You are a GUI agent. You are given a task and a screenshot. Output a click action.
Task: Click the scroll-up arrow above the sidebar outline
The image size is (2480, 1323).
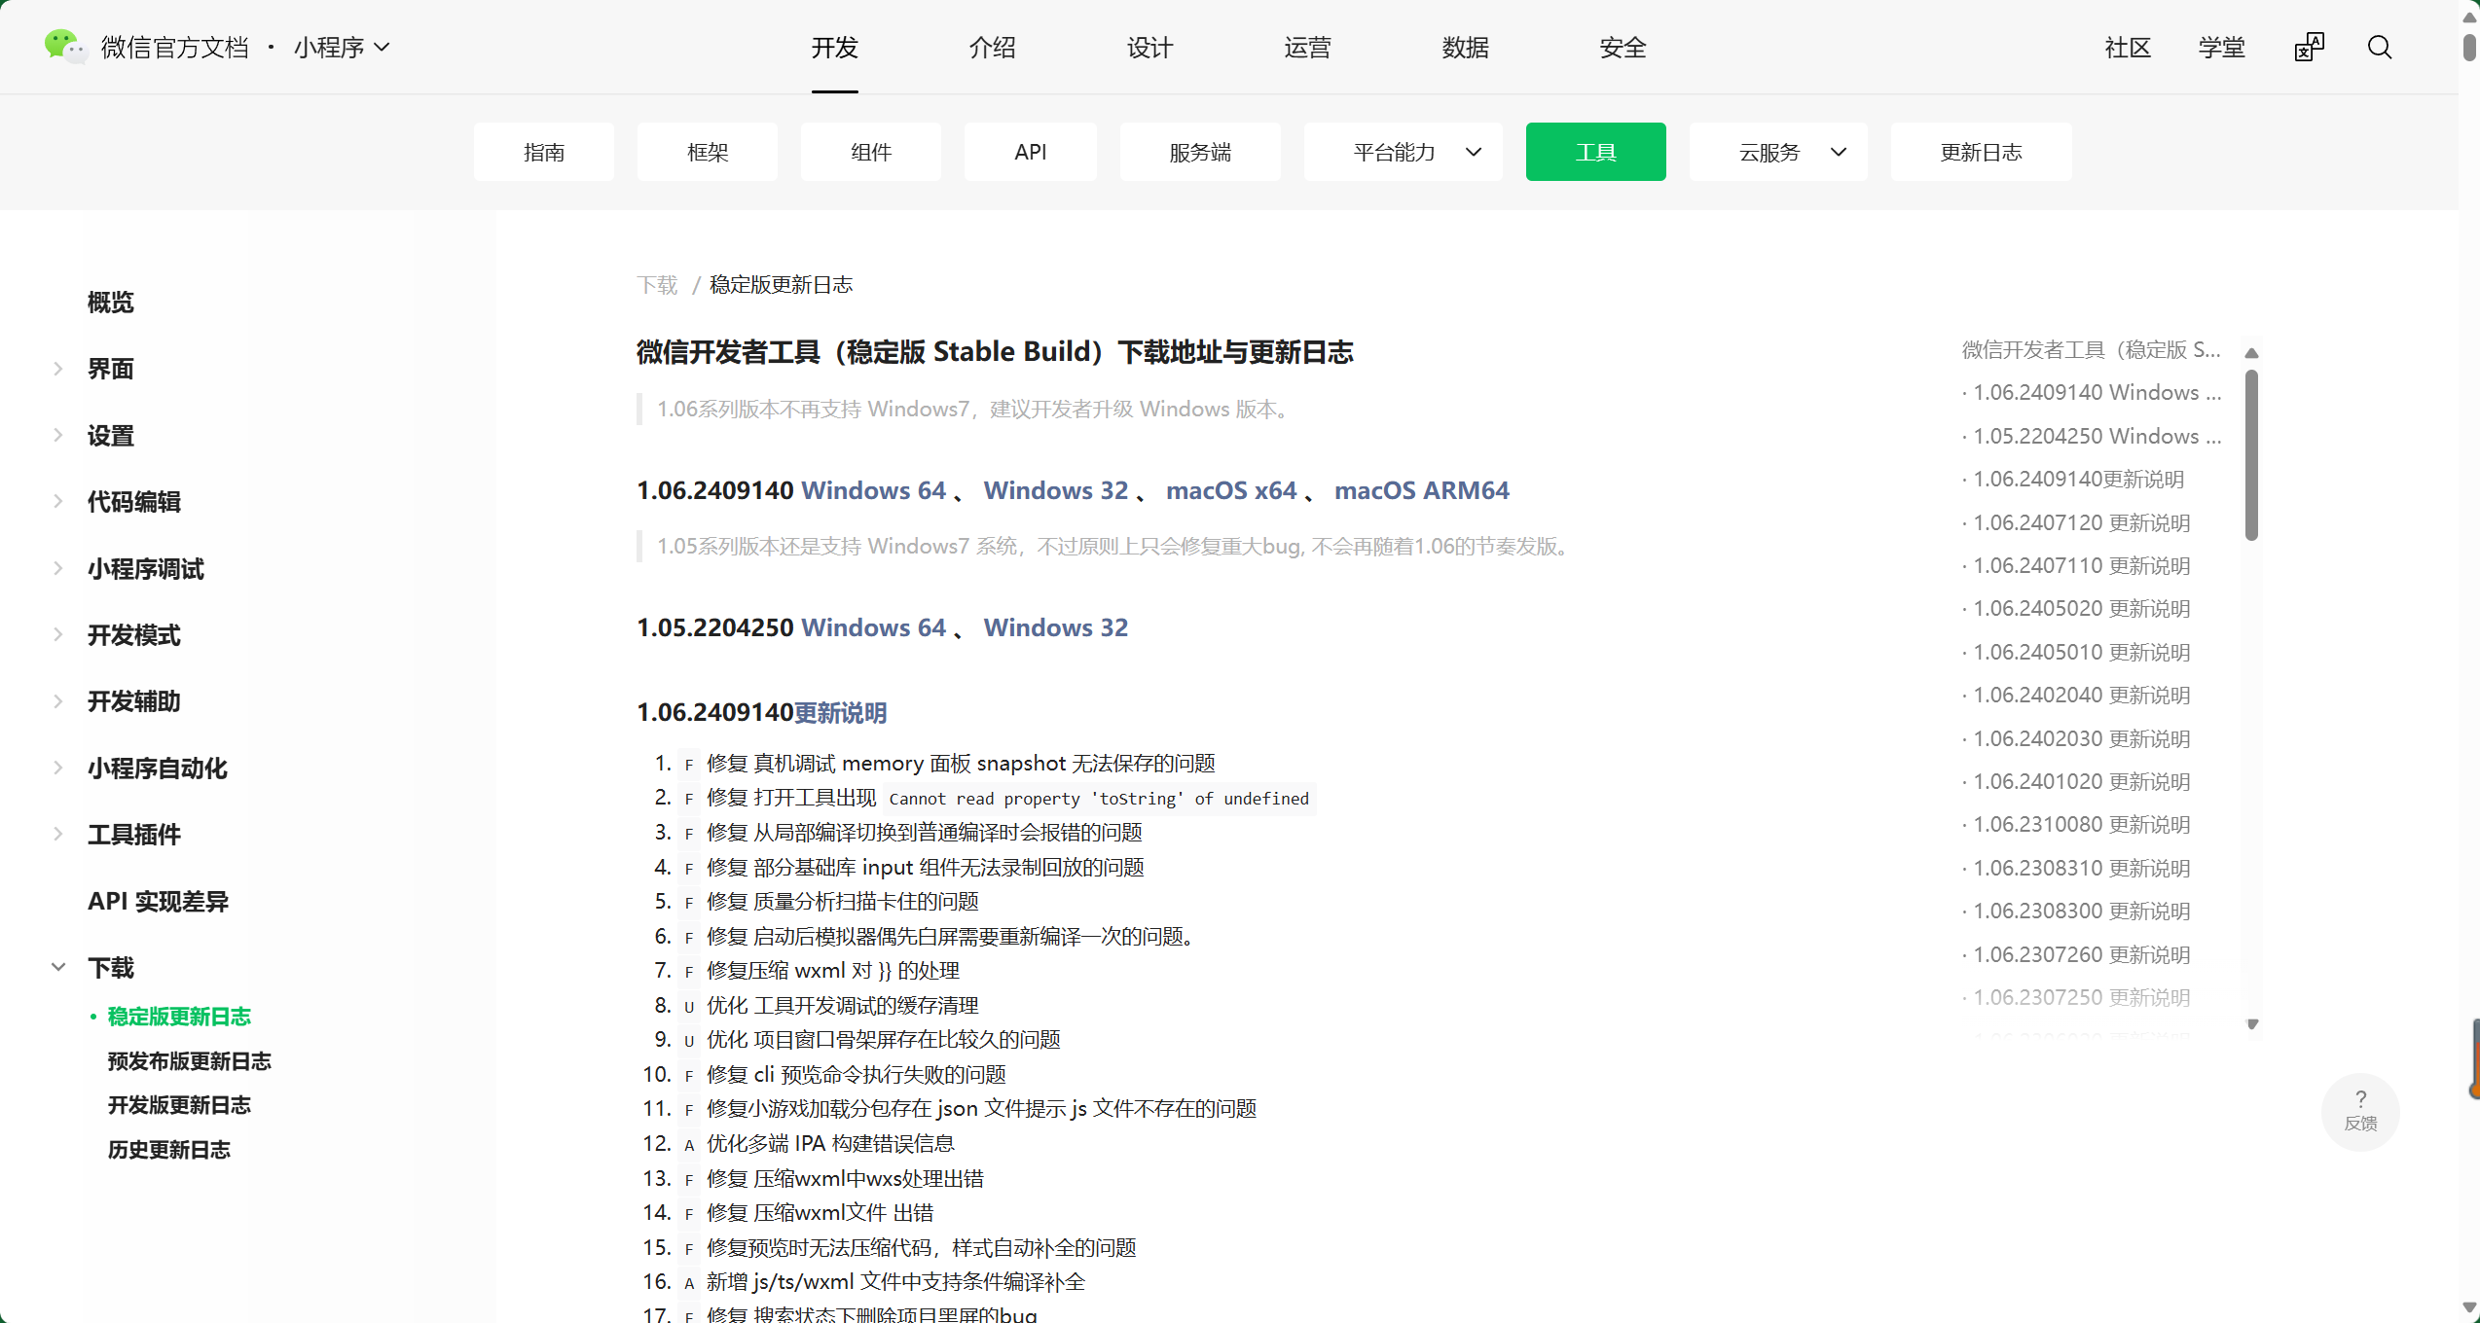point(2252,352)
